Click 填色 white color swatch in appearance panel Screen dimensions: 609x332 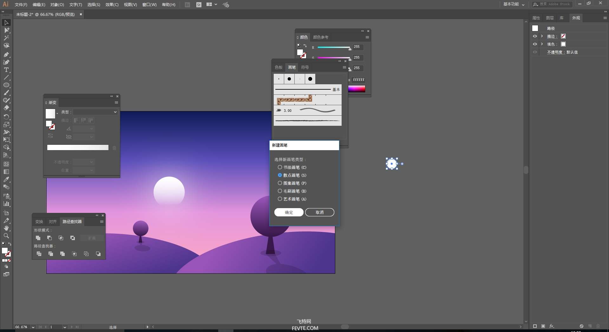tap(563, 44)
